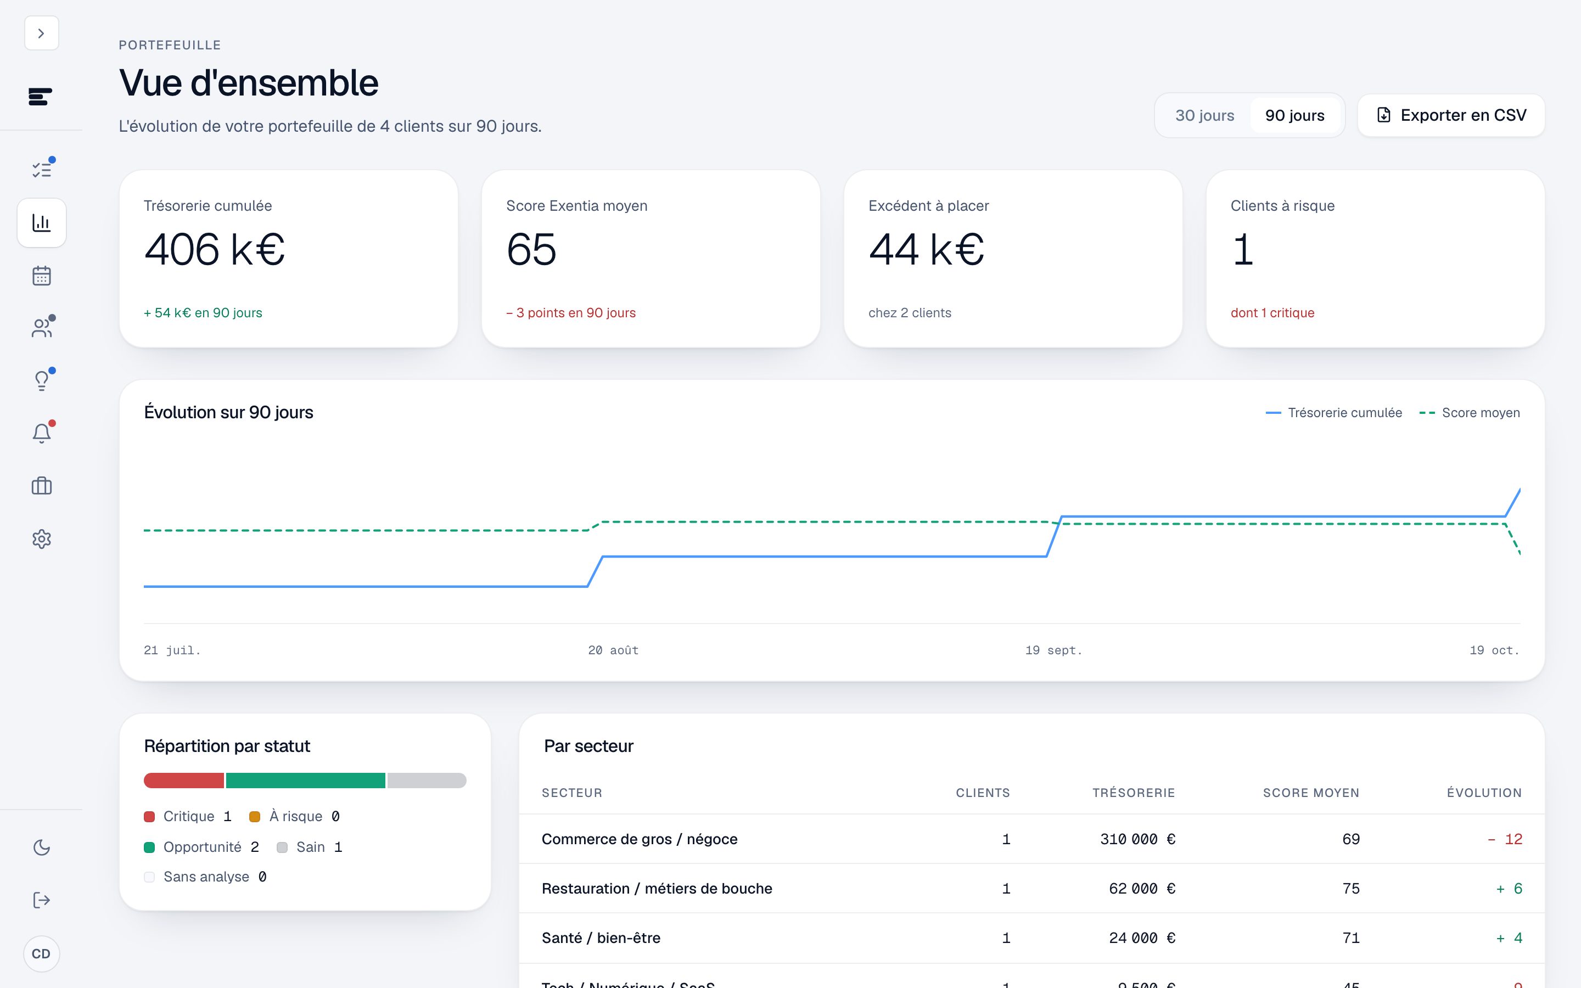This screenshot has height=988, width=1581.
Task: Sort by the SCORE MOYEN column header
Action: tap(1310, 793)
